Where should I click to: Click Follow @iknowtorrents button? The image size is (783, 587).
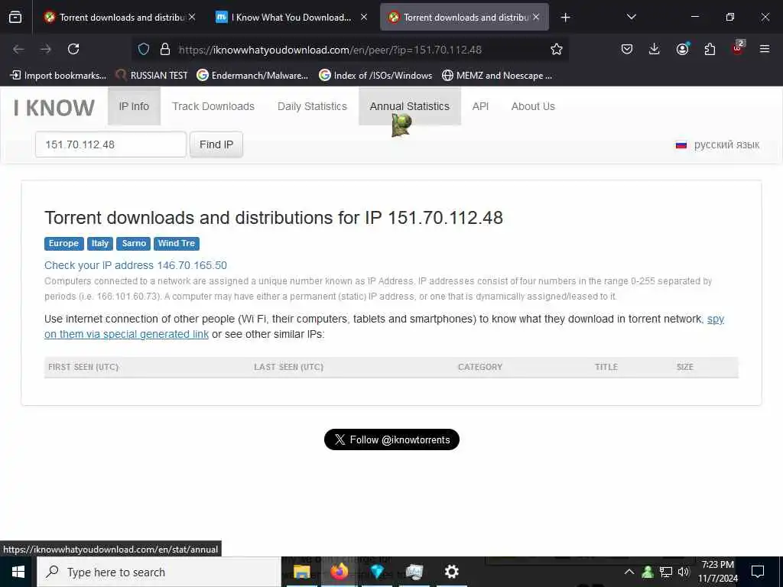coord(391,439)
